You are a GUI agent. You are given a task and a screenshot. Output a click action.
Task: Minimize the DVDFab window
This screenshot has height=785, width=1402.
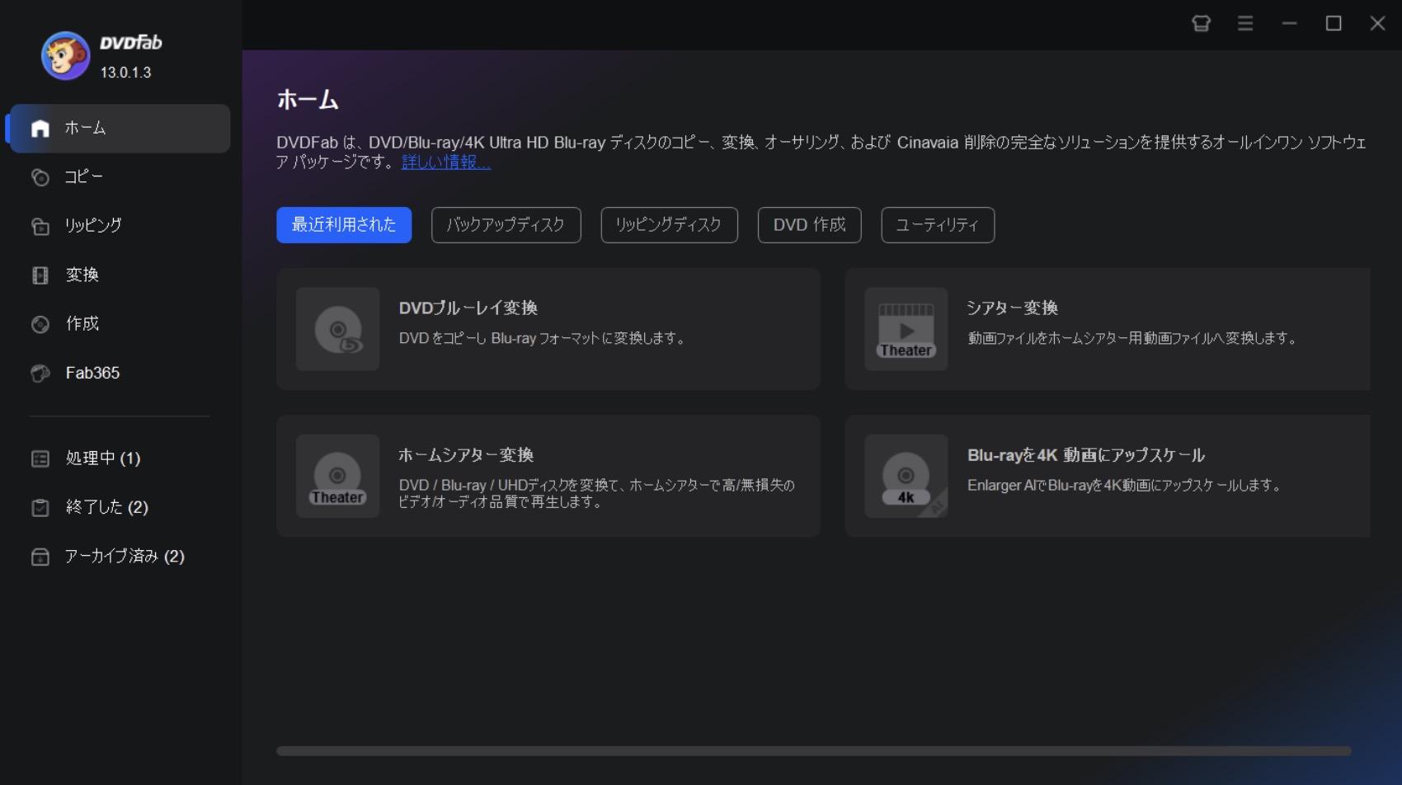tap(1290, 23)
